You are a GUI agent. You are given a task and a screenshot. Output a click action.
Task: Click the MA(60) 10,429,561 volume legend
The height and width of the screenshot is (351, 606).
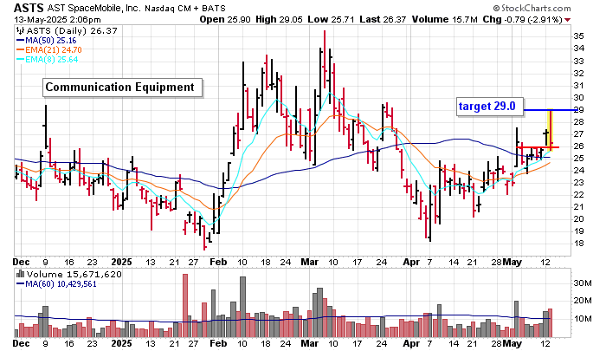click(56, 284)
